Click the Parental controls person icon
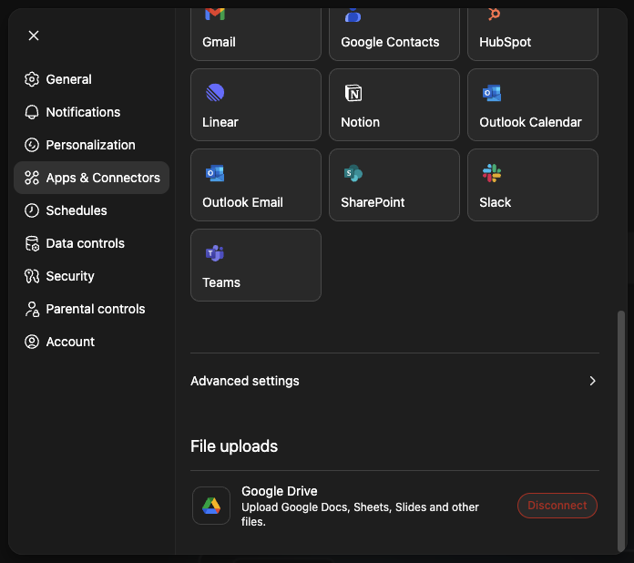Screen dimensions: 634x563 click(32, 309)
